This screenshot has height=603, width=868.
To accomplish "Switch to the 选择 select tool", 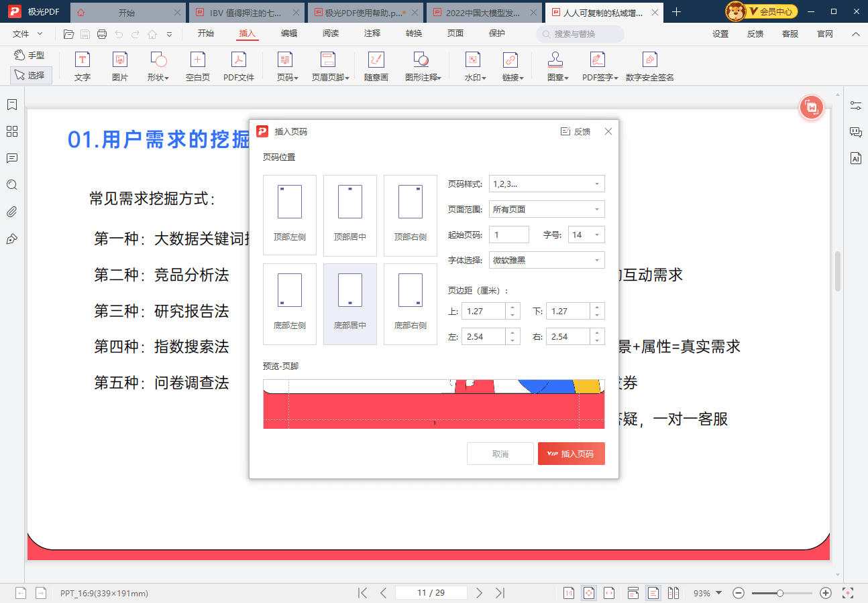I will click(31, 75).
